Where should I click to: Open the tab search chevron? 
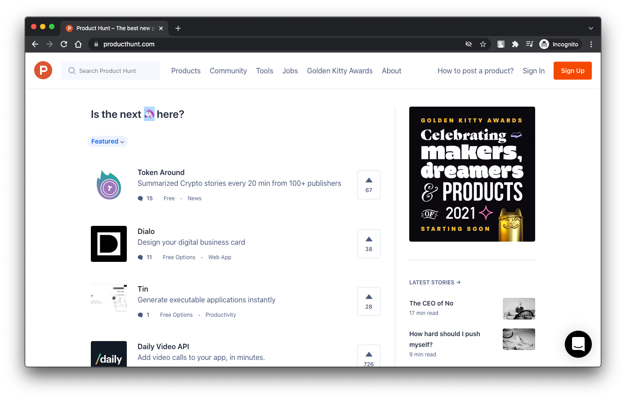click(591, 28)
